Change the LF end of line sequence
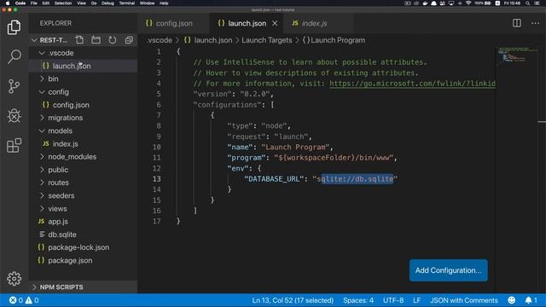This screenshot has width=546, height=307. pos(416,300)
